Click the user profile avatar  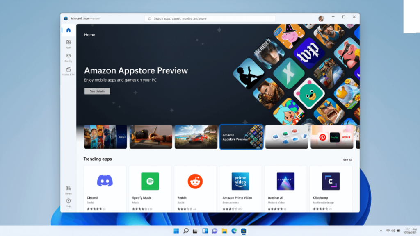click(x=321, y=18)
